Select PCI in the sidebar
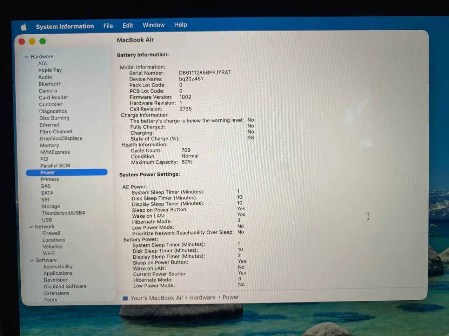 click(44, 159)
